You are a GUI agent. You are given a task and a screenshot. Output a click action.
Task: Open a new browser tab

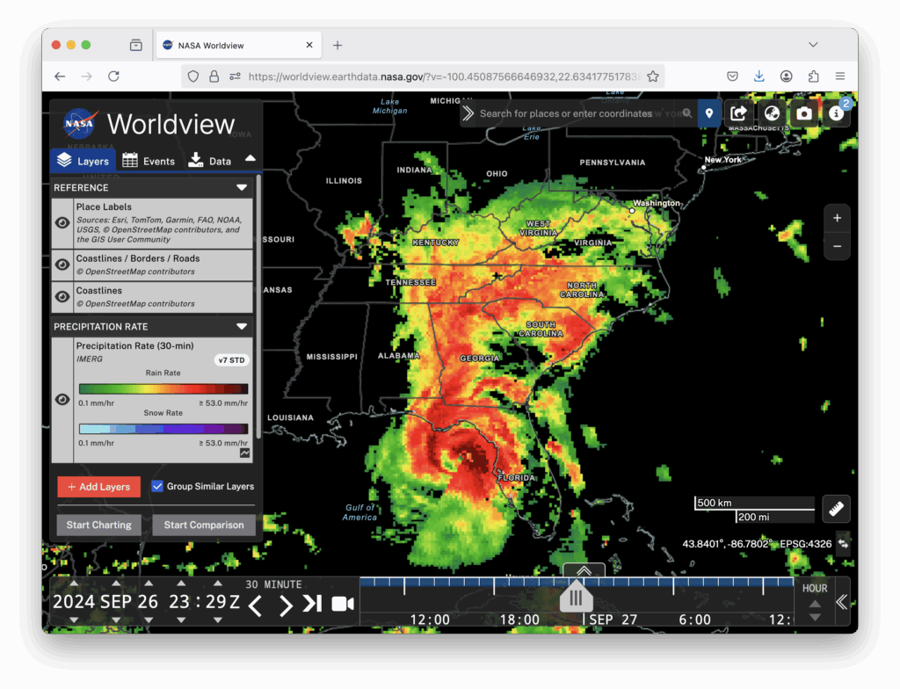pos(337,46)
